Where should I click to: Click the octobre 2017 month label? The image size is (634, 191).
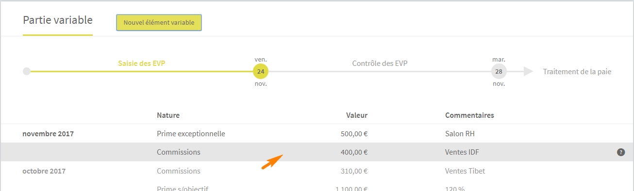(44, 171)
